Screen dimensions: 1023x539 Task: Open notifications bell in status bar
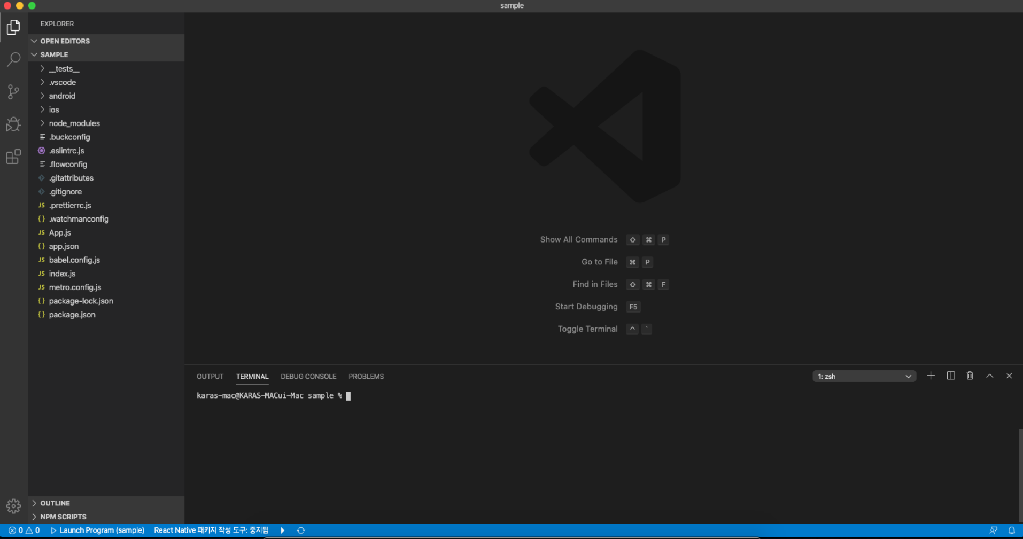click(1011, 530)
